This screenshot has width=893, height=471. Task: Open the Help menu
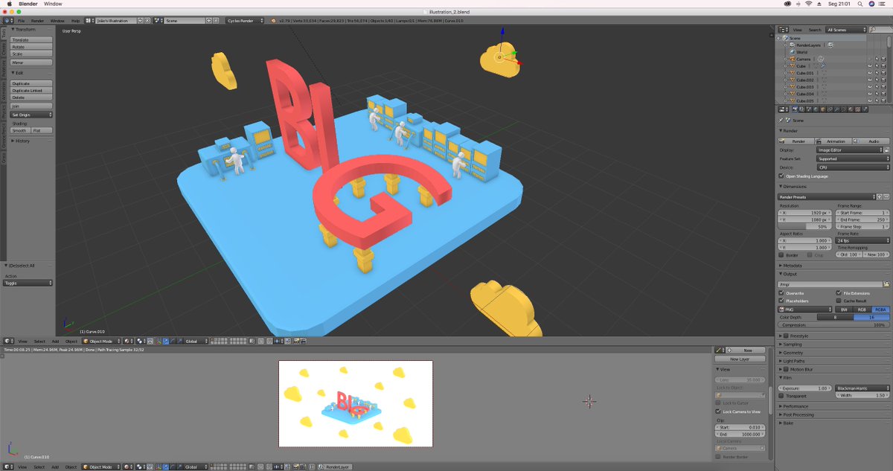(75, 21)
